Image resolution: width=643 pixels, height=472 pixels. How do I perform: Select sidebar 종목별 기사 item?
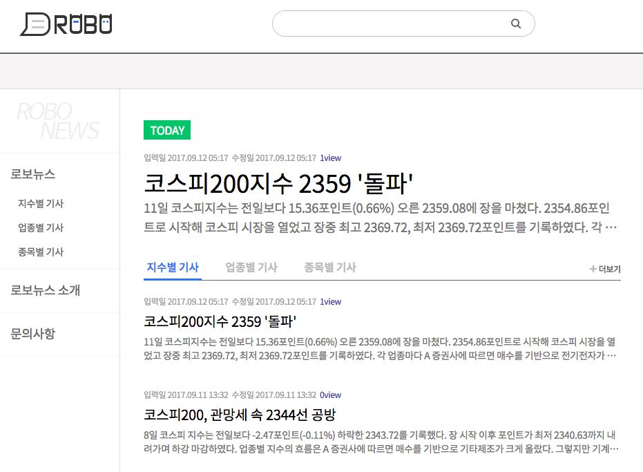pyautogui.click(x=41, y=252)
